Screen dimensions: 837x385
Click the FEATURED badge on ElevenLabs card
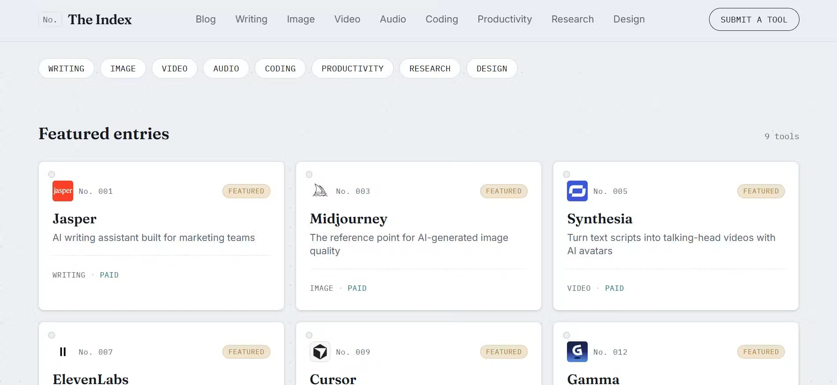coord(246,352)
